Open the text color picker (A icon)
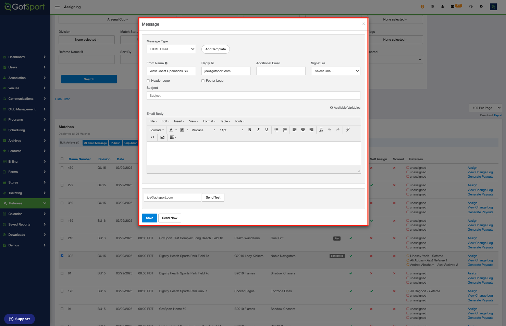The image size is (506, 326). 171,130
